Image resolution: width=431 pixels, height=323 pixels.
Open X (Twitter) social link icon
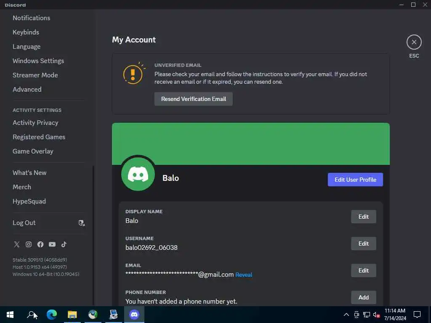(17, 244)
